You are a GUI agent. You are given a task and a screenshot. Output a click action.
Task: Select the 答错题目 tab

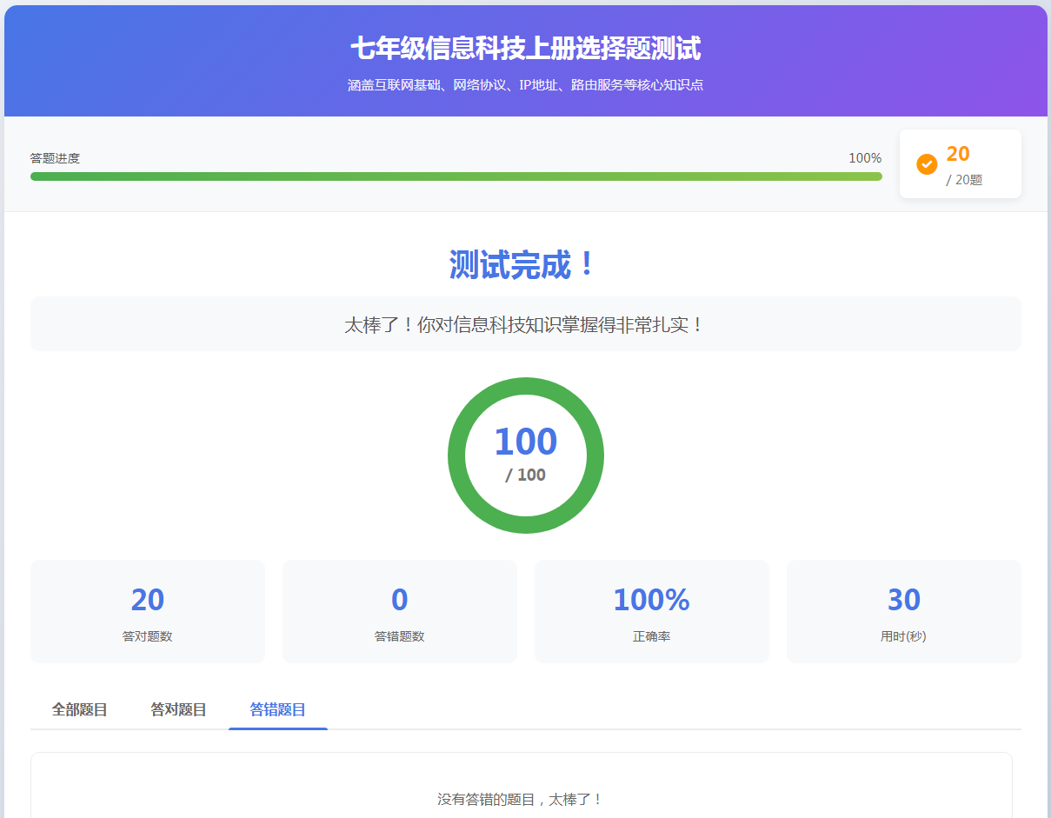277,709
